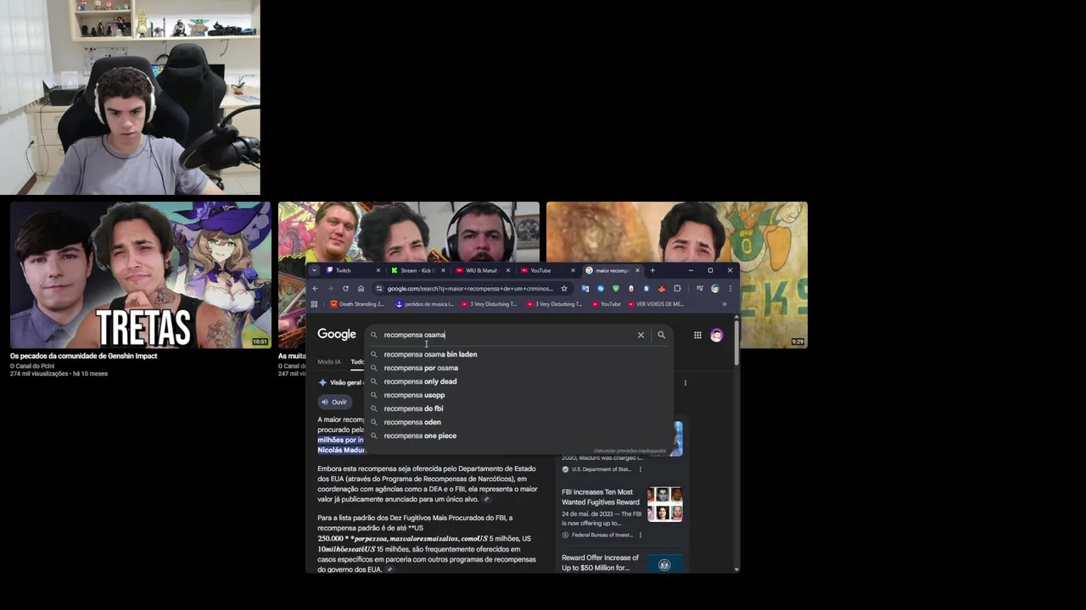Open the bookmarks bar apps grid

pos(314,304)
